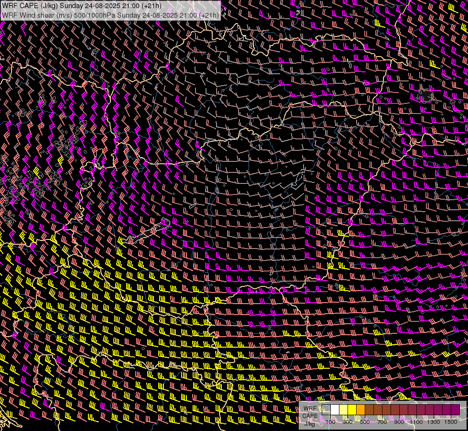Click the 'CAPE' label inside the legend box
Image resolution: width=468 pixels, height=431 pixels.
click(x=310, y=416)
